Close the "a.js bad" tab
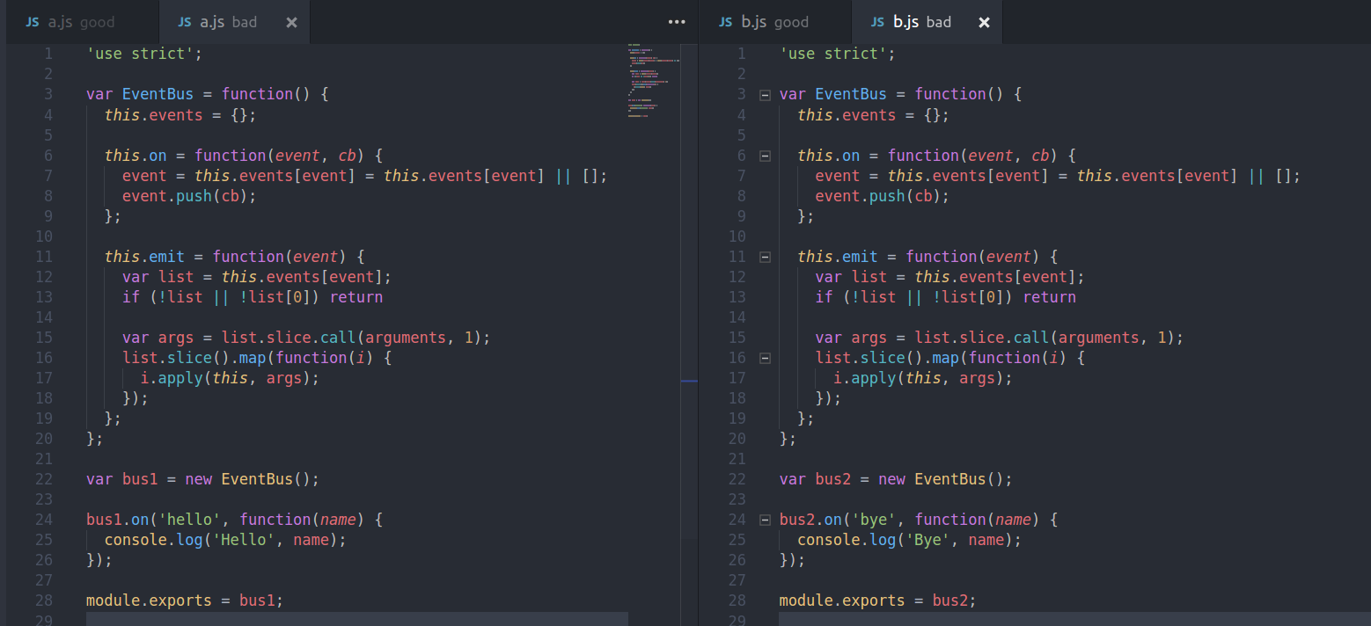Screen dimensions: 1371x626 pyautogui.click(x=291, y=22)
